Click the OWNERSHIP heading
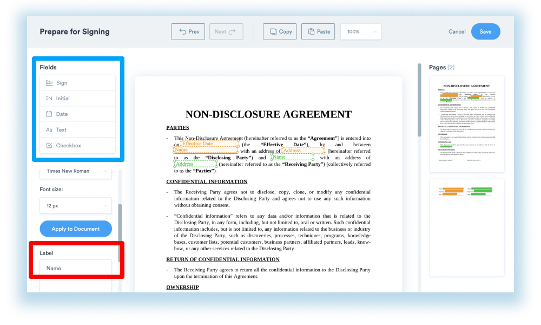The width and height of the screenshot is (541, 325). click(x=182, y=287)
